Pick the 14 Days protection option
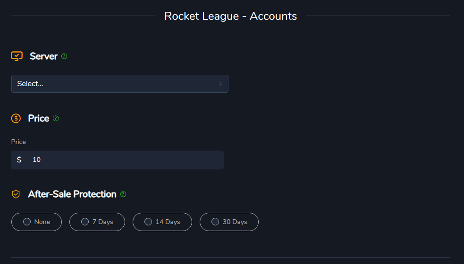 [x=162, y=222]
